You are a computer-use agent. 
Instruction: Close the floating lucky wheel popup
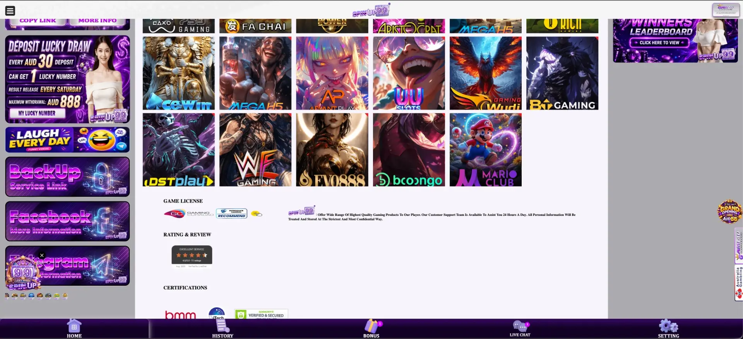pyautogui.click(x=42, y=256)
